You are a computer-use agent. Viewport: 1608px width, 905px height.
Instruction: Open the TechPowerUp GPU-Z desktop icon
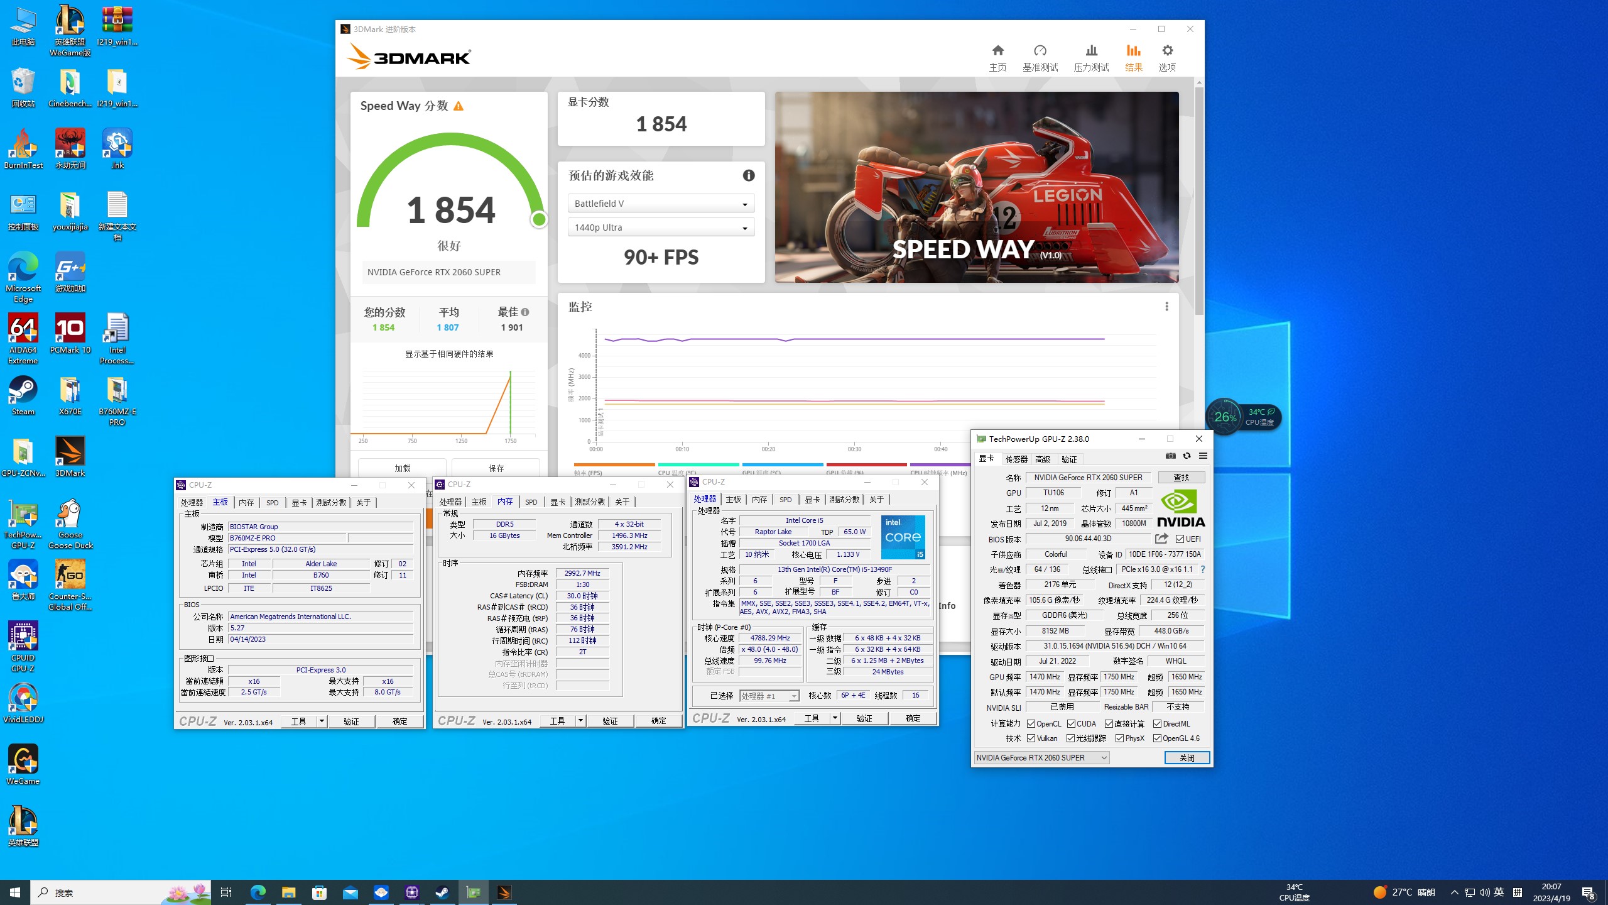click(23, 525)
